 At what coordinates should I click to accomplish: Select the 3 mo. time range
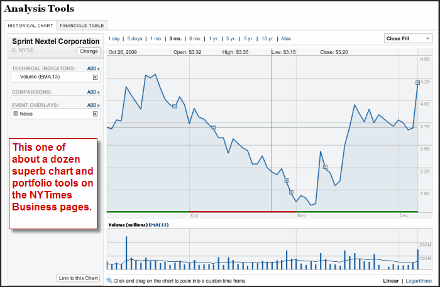(x=175, y=39)
